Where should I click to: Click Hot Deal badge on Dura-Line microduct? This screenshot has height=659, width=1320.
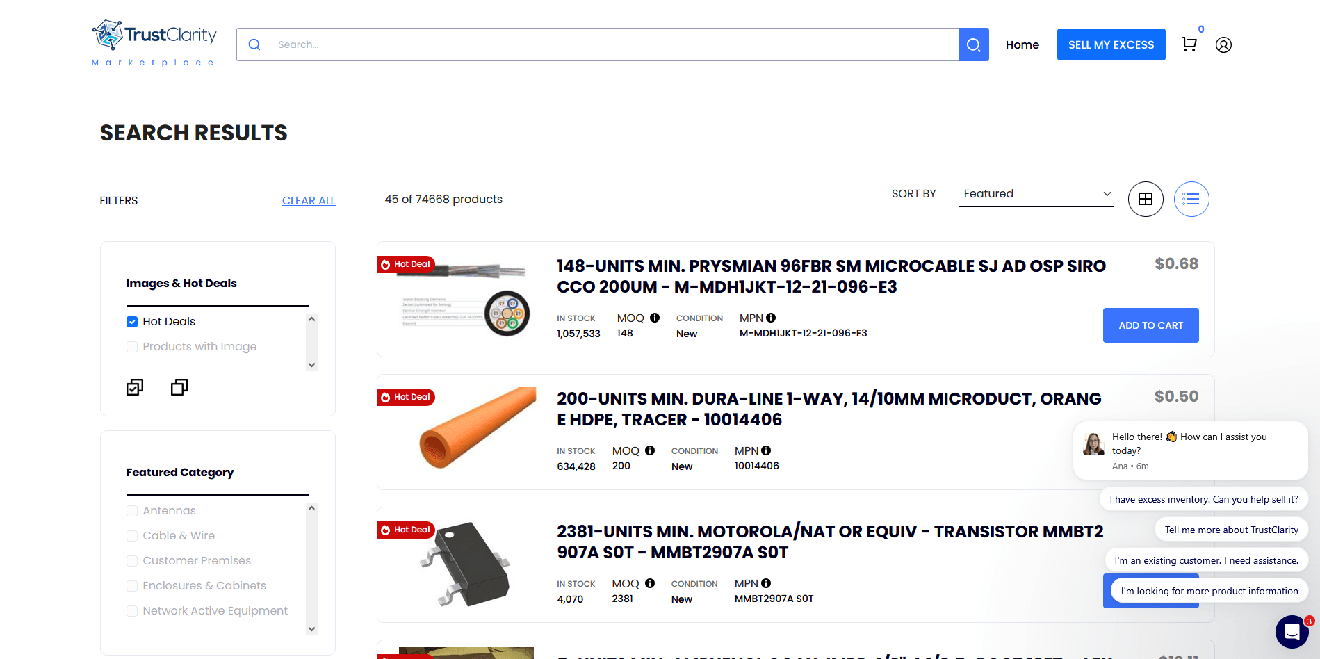[406, 397]
